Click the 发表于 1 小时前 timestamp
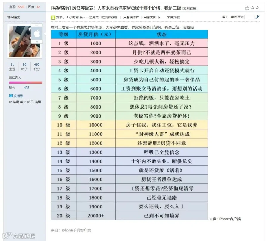Image resolution: width=268 pixels, height=241 pixels. point(67,17)
